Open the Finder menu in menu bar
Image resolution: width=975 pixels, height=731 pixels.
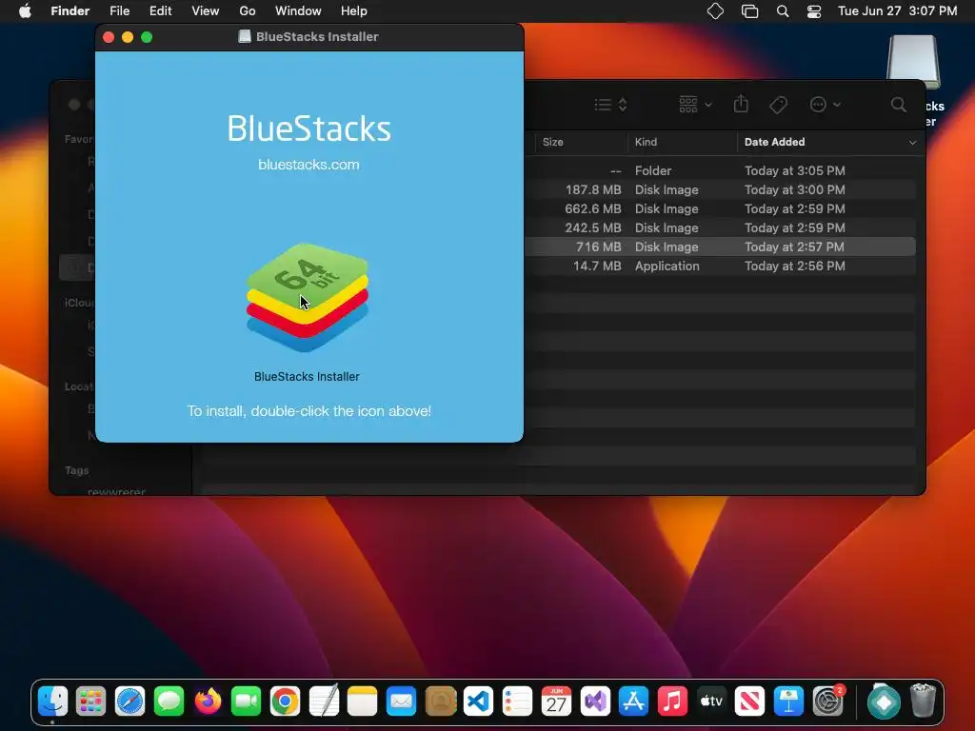70,11
